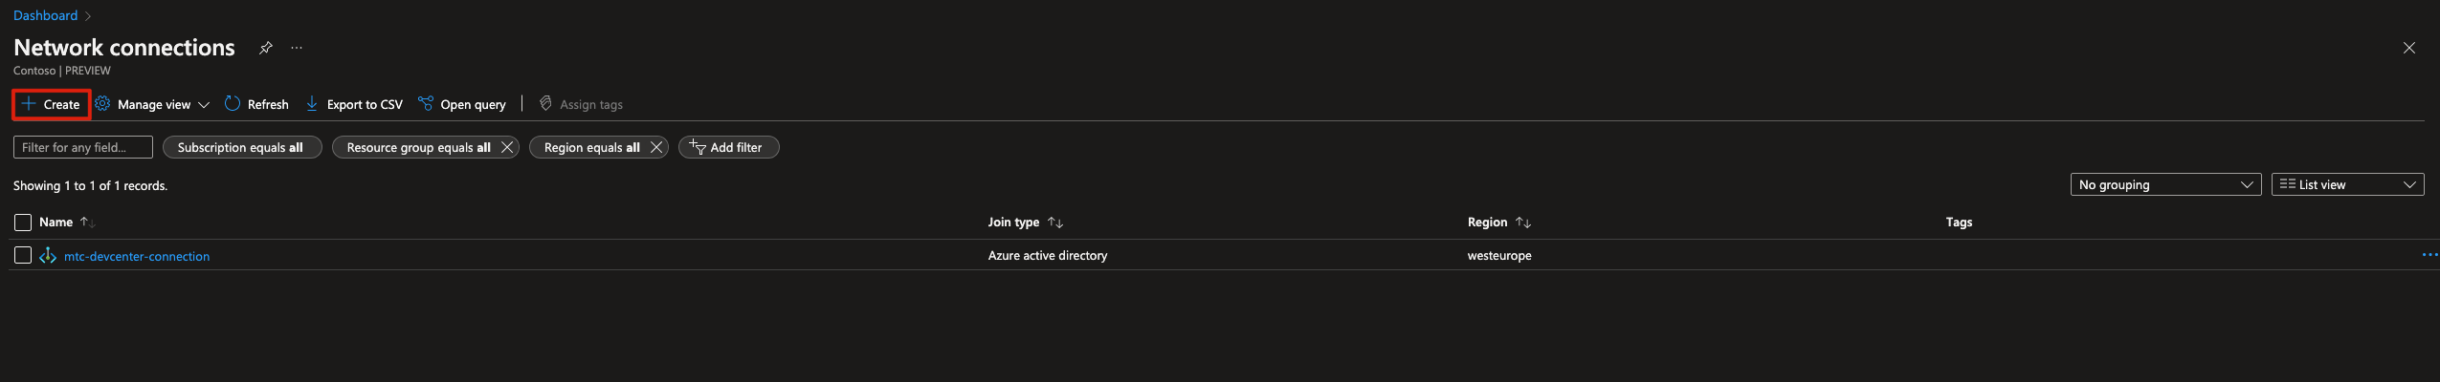Click the Create plus button

pyautogui.click(x=51, y=104)
